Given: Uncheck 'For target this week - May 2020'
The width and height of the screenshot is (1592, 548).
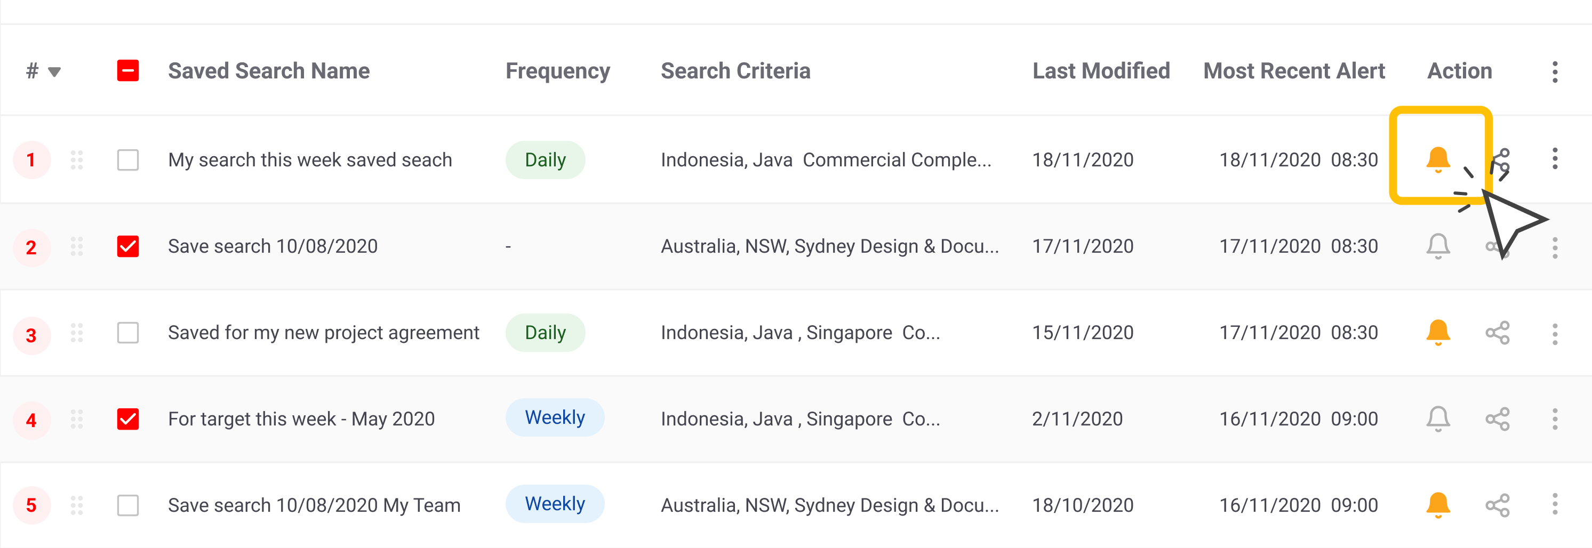Looking at the screenshot, I should tap(128, 419).
